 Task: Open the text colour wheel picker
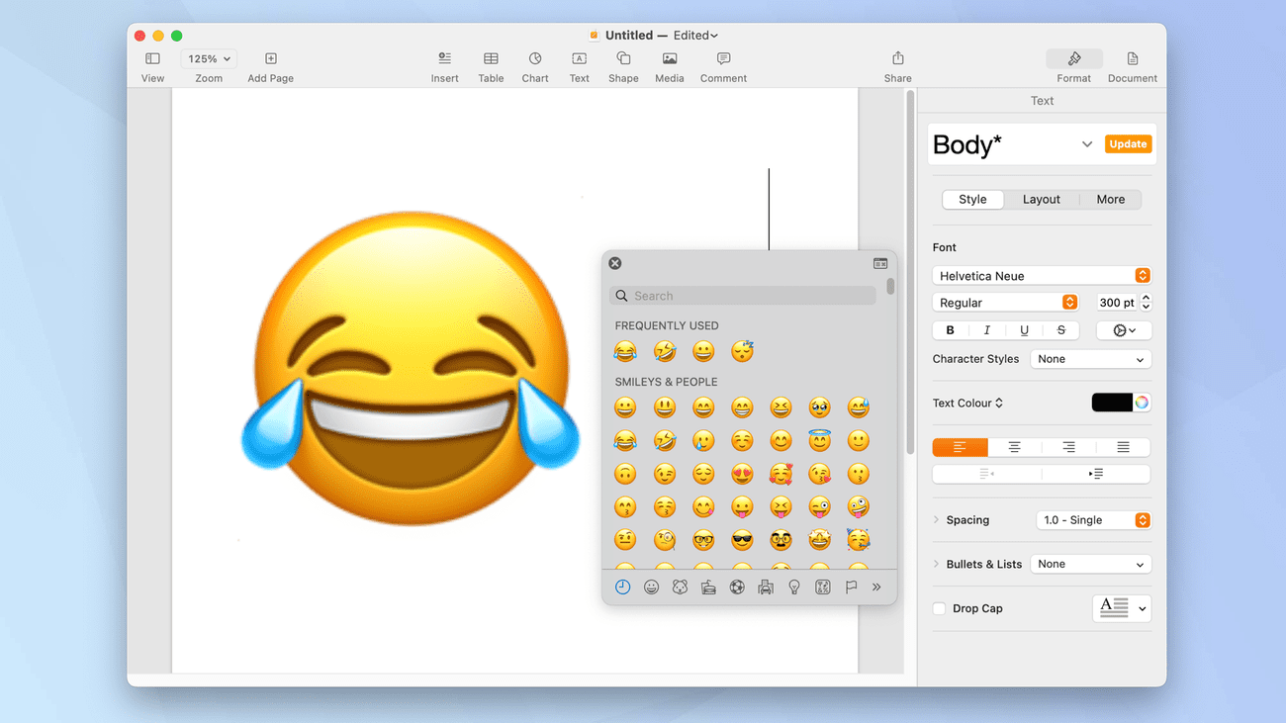pos(1142,403)
